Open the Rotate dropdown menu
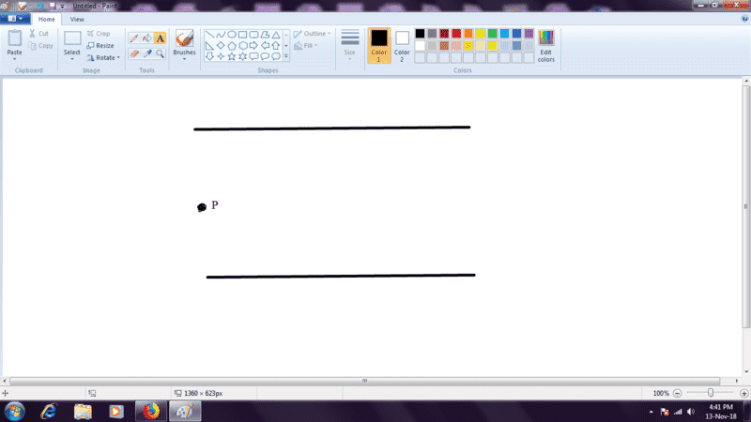 click(103, 57)
